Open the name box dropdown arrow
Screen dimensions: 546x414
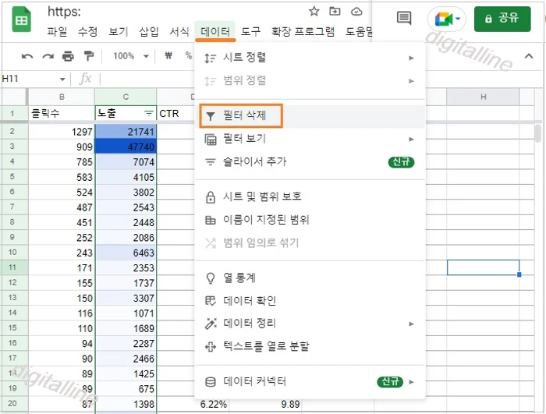62,79
